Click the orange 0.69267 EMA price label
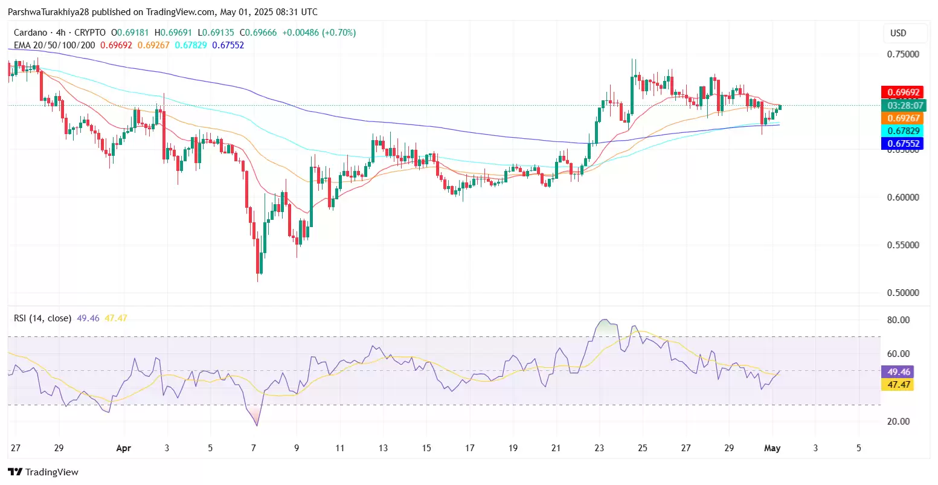This screenshot has height=485, width=938. pos(903,118)
